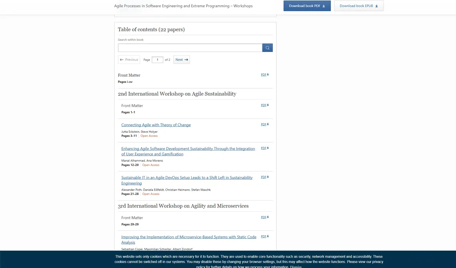The height and width of the screenshot is (268, 456).
Task: Focus the Search within book field
Action: point(190,48)
